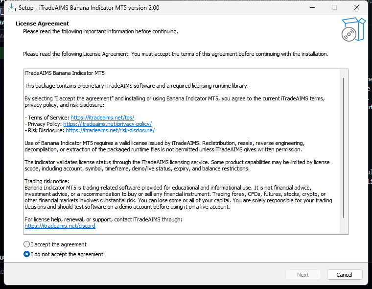
Task: Click the disabled Next button
Action: 303,275
